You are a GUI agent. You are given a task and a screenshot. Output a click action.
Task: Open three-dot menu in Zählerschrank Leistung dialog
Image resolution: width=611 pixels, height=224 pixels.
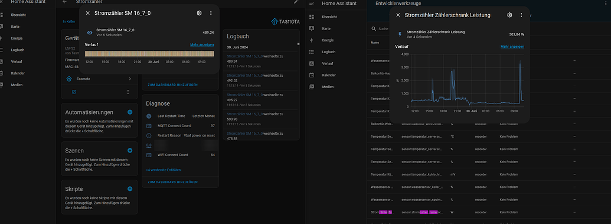(x=521, y=15)
